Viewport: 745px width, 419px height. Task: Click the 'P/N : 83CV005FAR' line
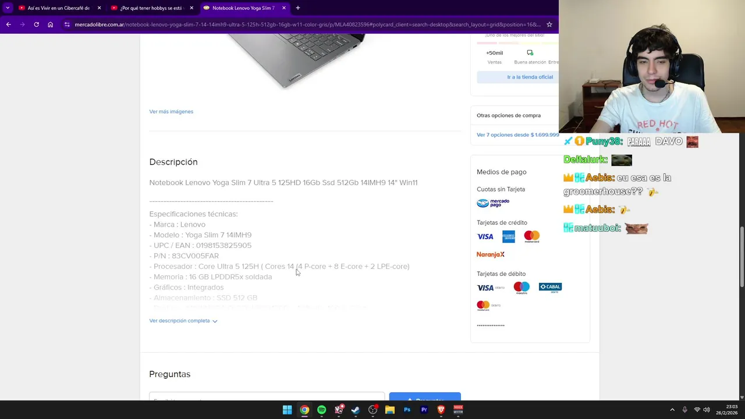(184, 255)
